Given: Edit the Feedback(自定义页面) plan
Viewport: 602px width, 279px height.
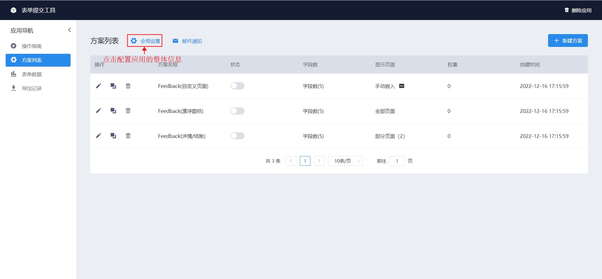Looking at the screenshot, I should pos(98,86).
